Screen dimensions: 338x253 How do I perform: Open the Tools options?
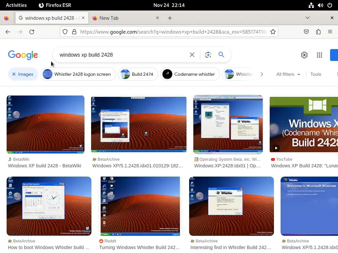316,74
